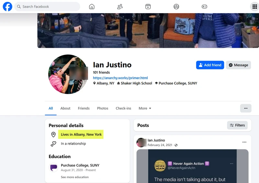The height and width of the screenshot is (183, 259).
Task: Open the Gaming controller icon
Action: tap(204, 6)
